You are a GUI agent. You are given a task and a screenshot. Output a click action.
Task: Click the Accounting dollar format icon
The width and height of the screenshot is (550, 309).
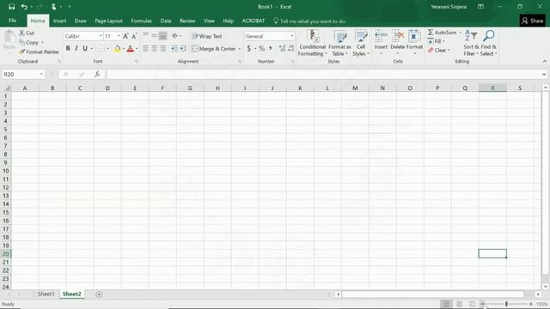pos(249,49)
